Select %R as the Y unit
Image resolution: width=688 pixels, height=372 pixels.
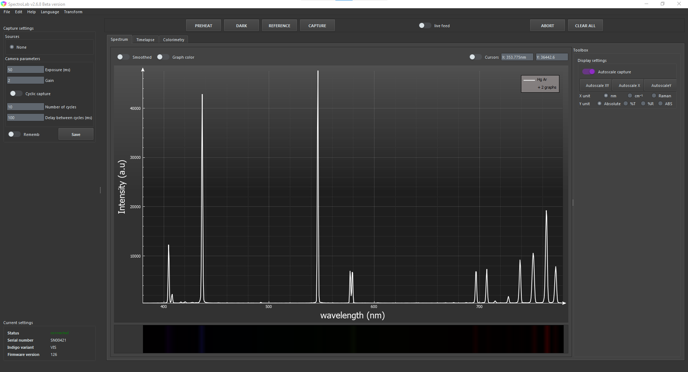(643, 103)
